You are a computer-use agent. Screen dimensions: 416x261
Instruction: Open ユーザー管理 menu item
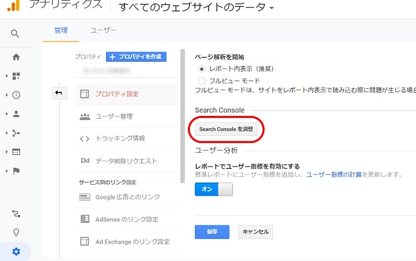127,117
